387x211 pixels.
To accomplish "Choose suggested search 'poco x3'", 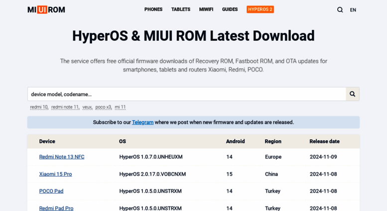I will 104,107.
